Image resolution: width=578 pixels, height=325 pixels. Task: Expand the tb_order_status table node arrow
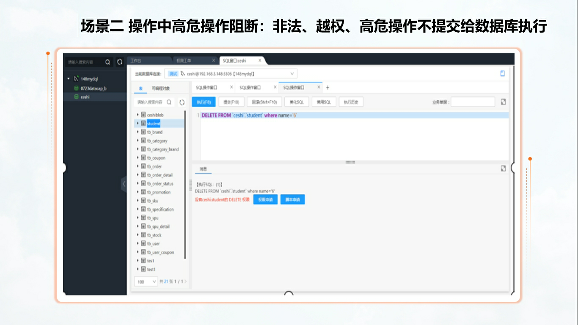138,183
